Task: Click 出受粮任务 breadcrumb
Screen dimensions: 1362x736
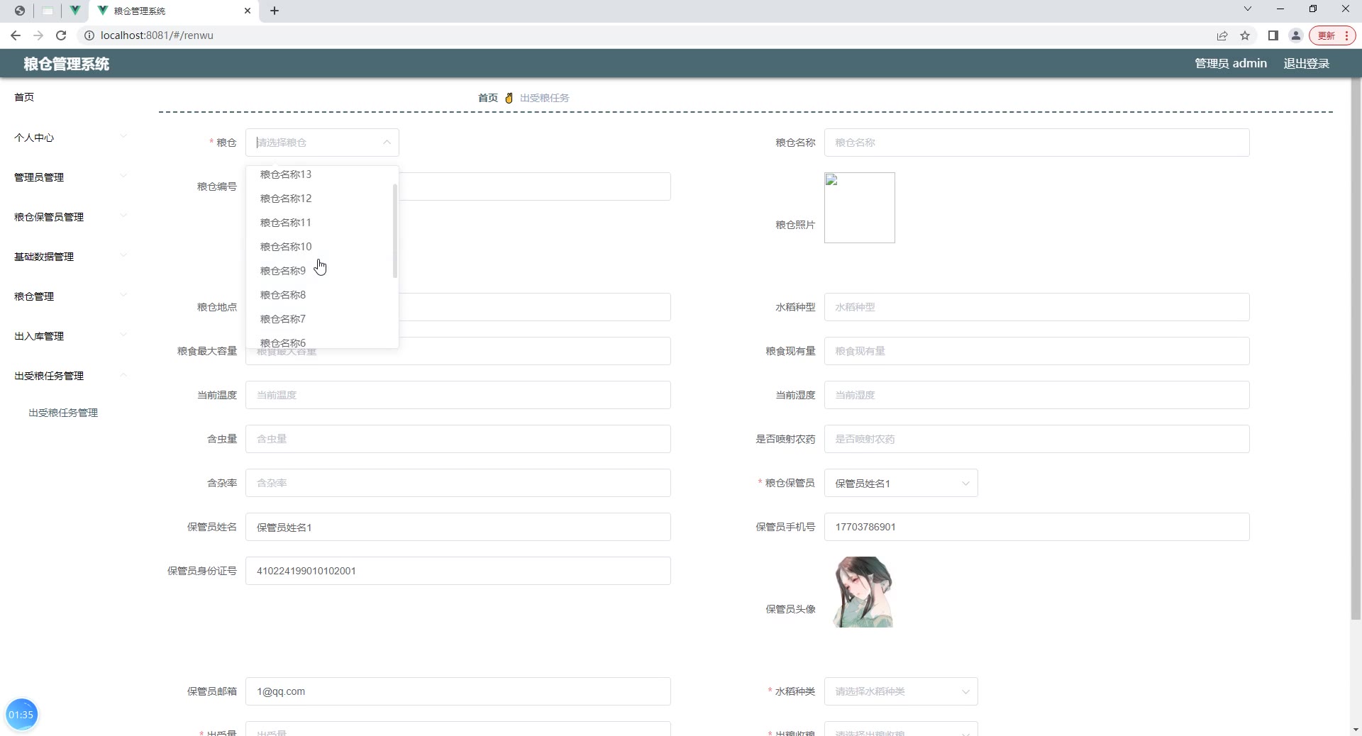Action: pos(545,98)
